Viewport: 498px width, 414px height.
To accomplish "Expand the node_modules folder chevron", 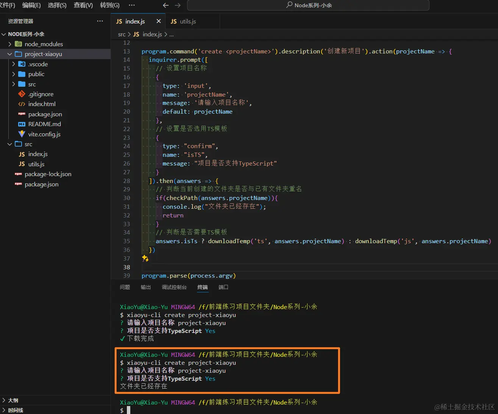I will pos(10,44).
